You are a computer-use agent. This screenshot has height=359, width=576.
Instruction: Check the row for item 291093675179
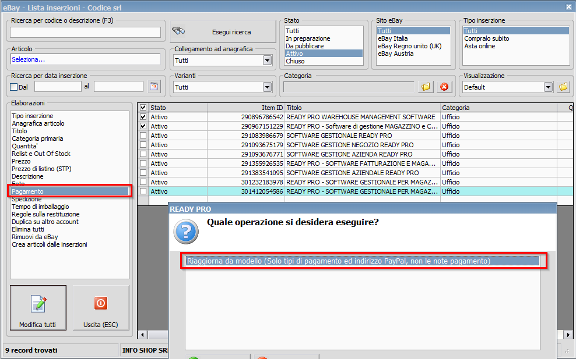pyautogui.click(x=143, y=144)
